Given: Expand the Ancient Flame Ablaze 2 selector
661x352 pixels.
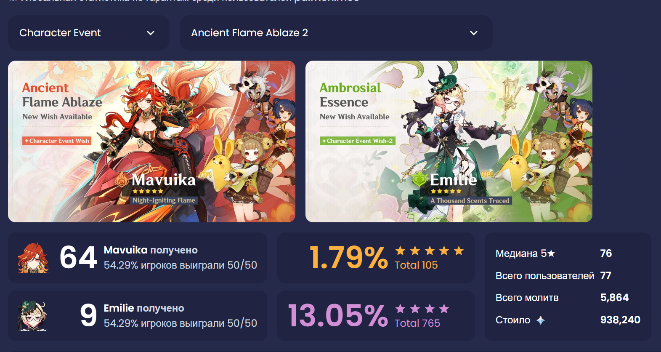Looking at the screenshot, I should pos(336,33).
